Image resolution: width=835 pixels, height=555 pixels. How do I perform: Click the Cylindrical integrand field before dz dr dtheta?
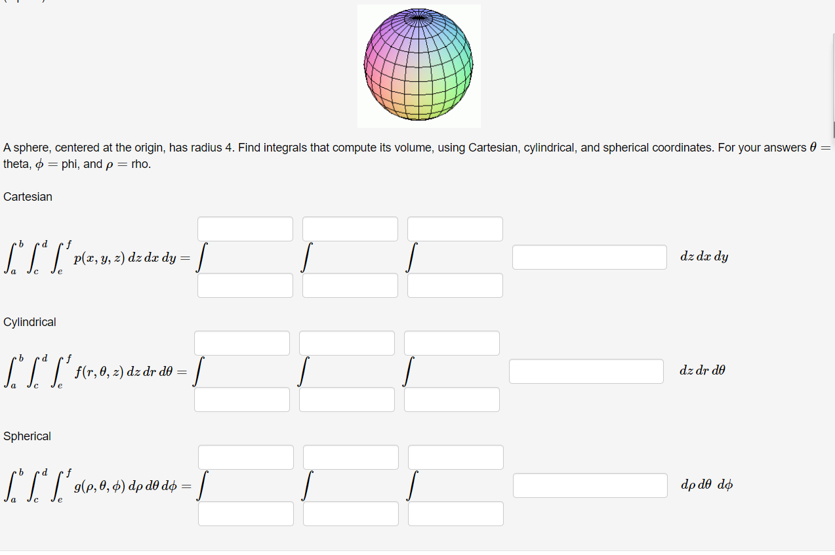(586, 371)
